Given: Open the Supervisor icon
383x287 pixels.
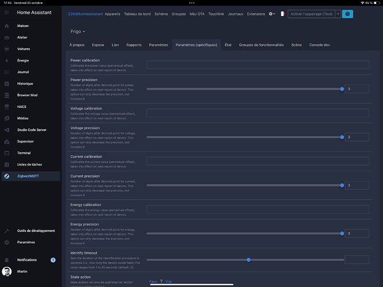Looking at the screenshot, I should pyautogui.click(x=6, y=141).
